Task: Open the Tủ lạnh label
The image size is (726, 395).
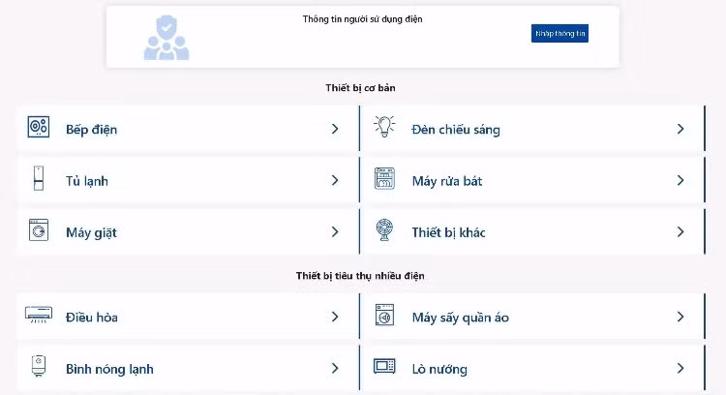Action: pos(86,181)
